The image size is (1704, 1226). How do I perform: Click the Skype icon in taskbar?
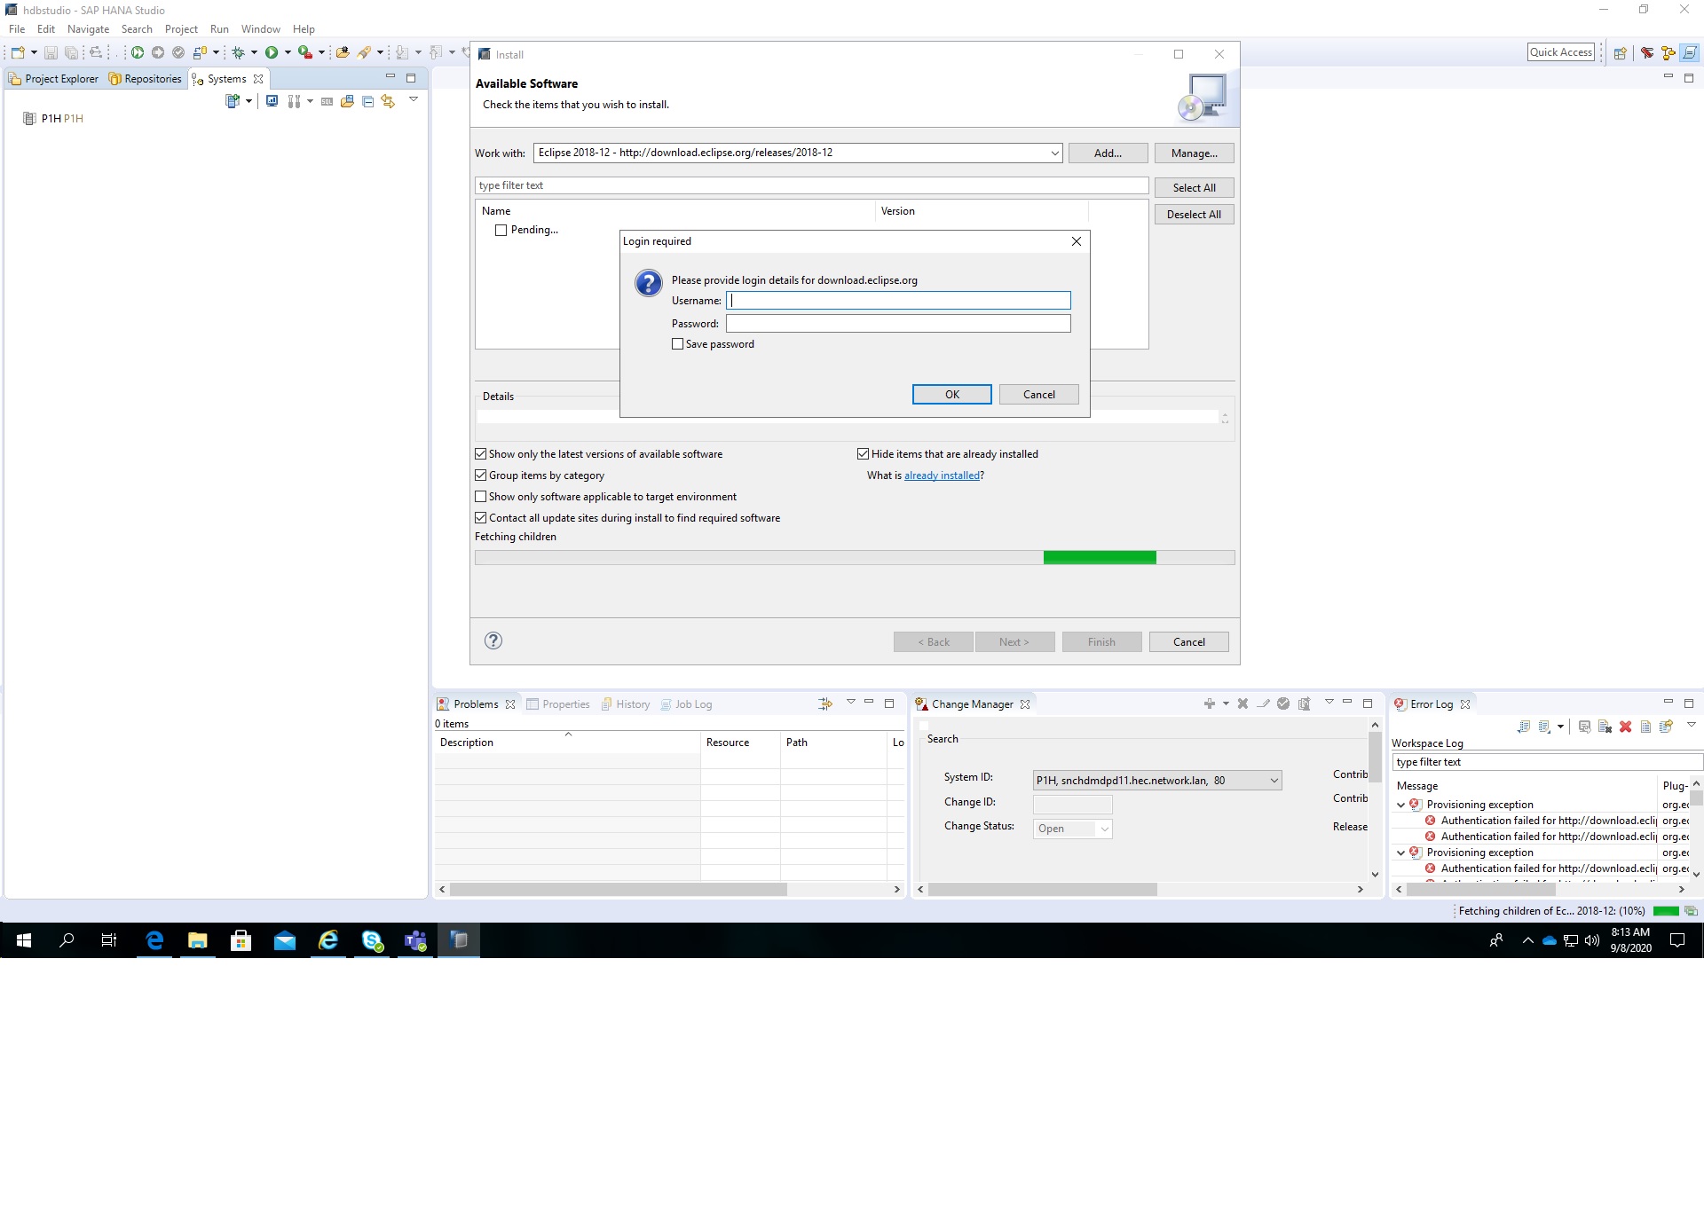[372, 940]
